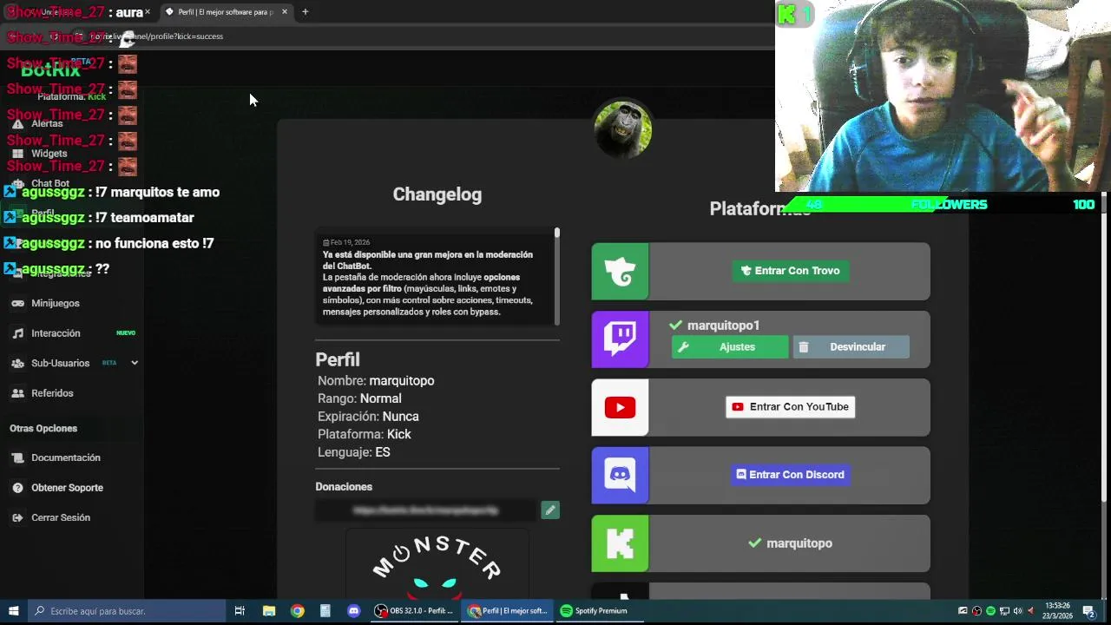Image resolution: width=1111 pixels, height=625 pixels.
Task: Click the taskbar clock and date
Action: click(x=1058, y=610)
